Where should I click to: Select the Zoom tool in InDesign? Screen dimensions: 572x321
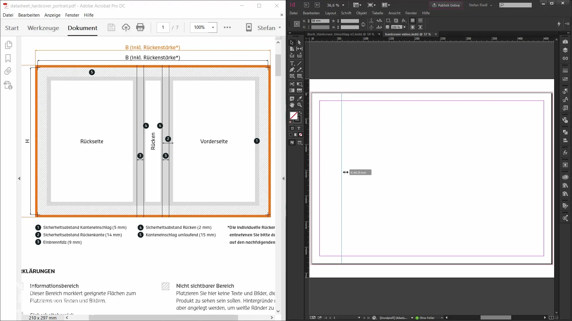[x=299, y=105]
